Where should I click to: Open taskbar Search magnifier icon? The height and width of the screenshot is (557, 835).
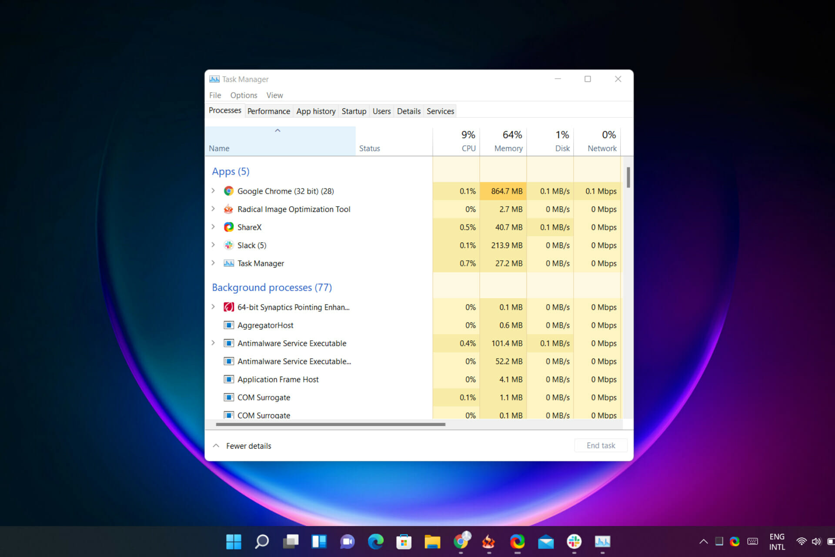[x=262, y=541]
